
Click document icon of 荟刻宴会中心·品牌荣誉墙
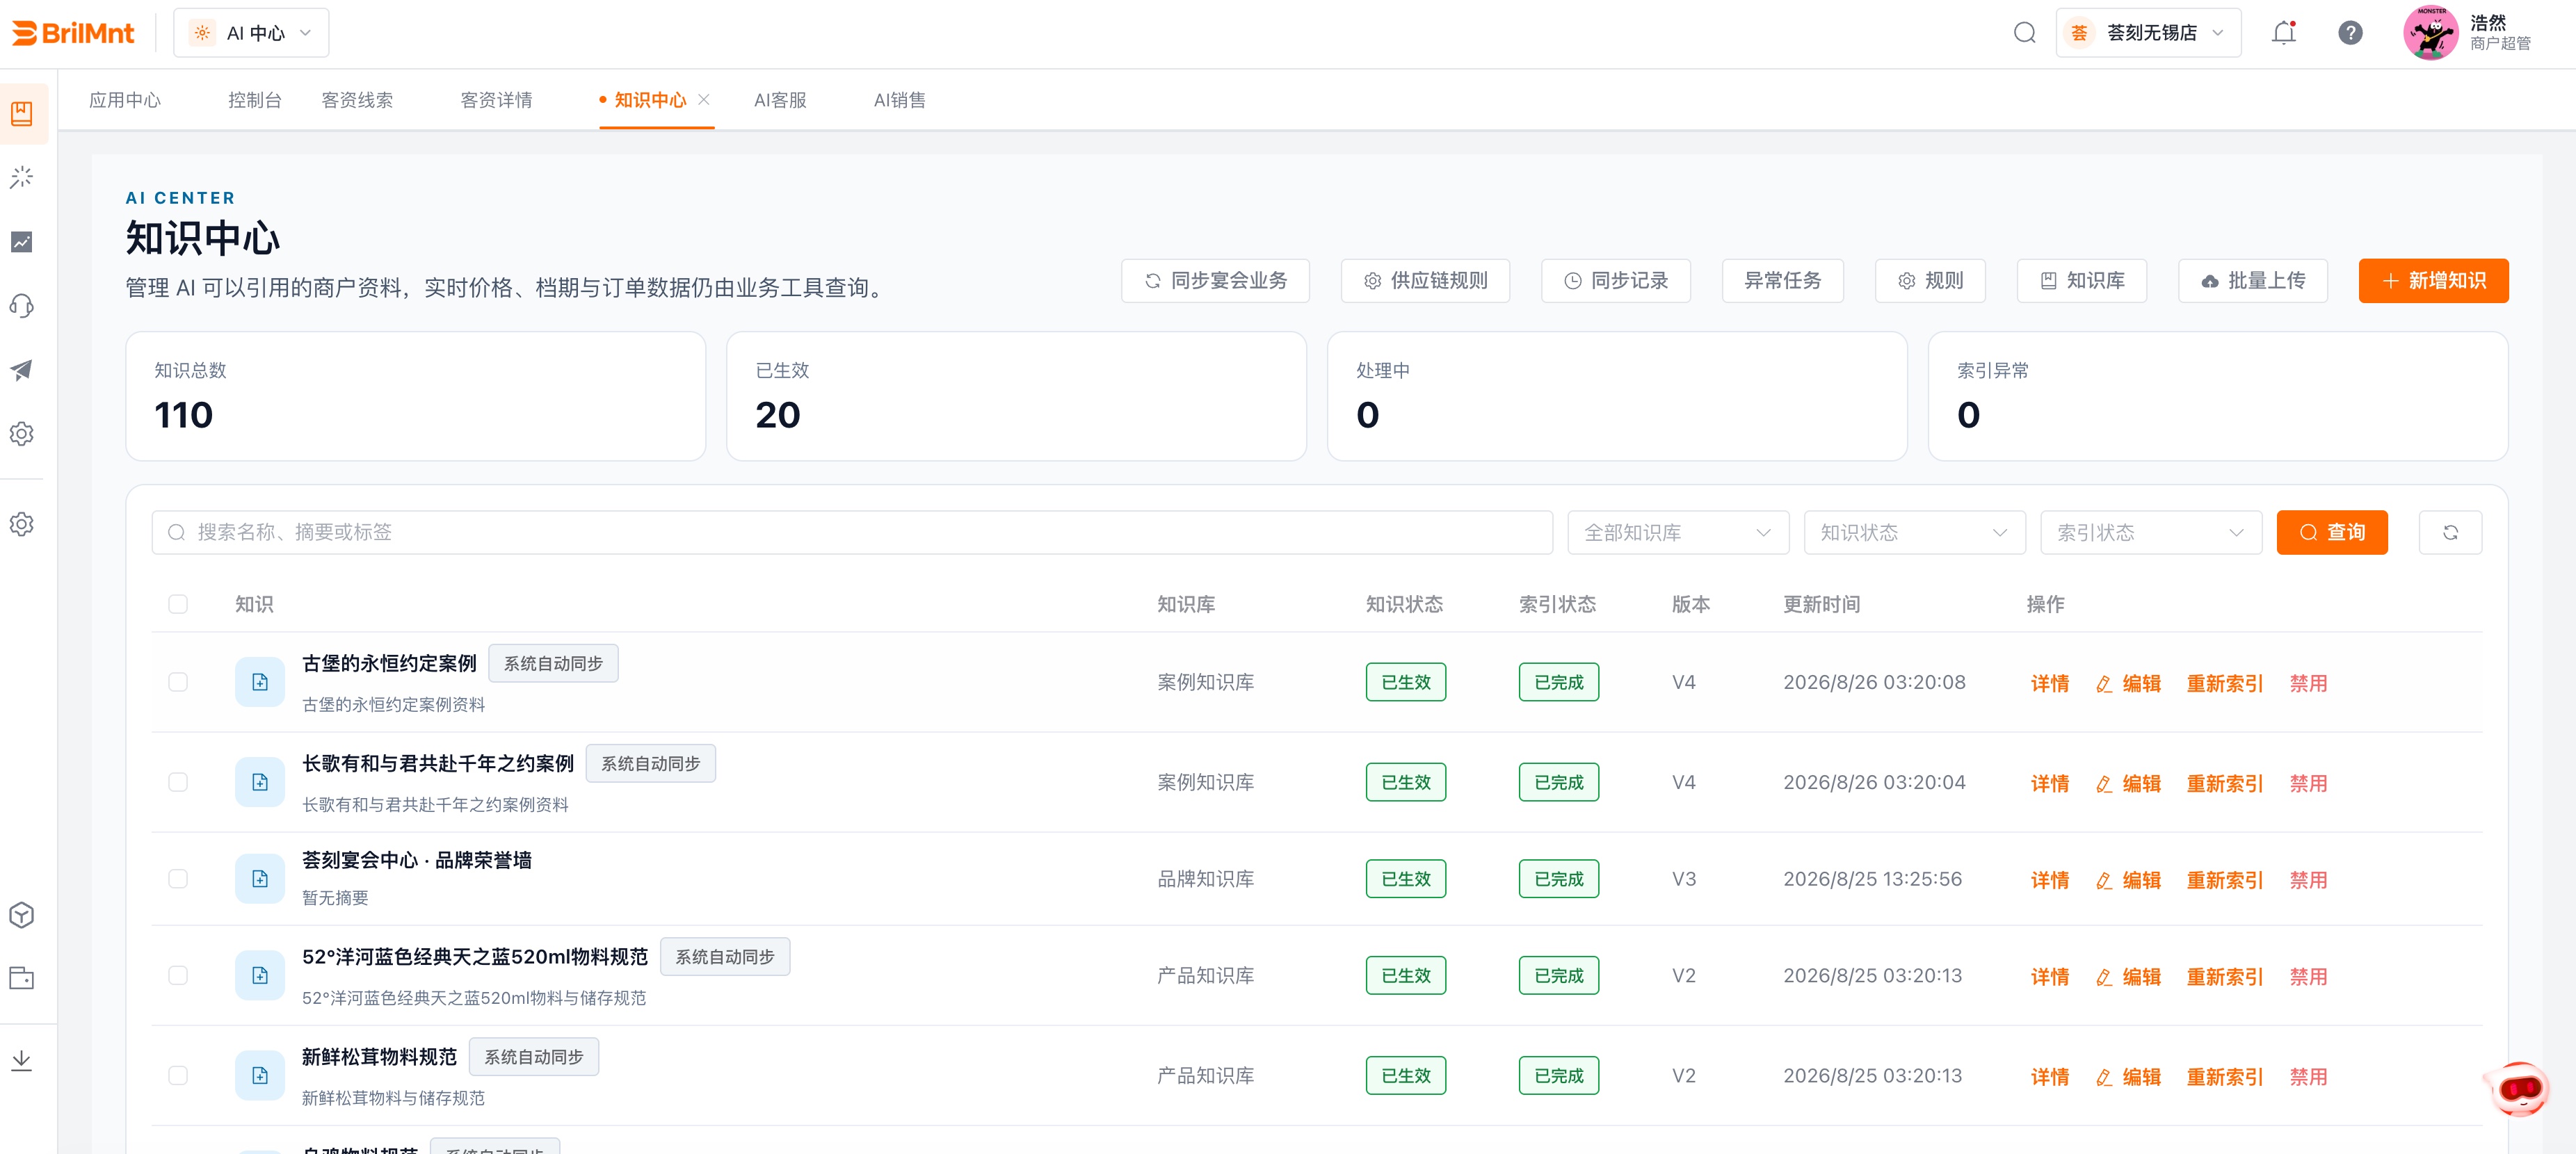(260, 879)
